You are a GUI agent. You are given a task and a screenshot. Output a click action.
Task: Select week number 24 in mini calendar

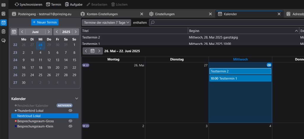tap(15, 60)
